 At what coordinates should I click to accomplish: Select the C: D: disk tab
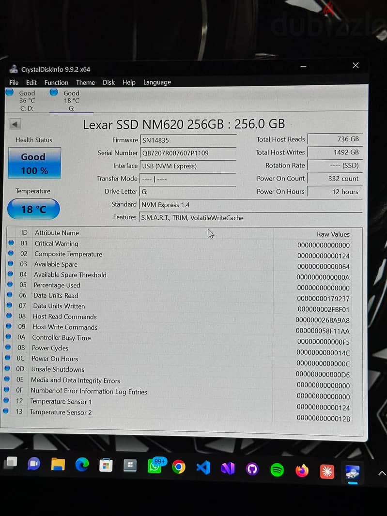click(21, 100)
